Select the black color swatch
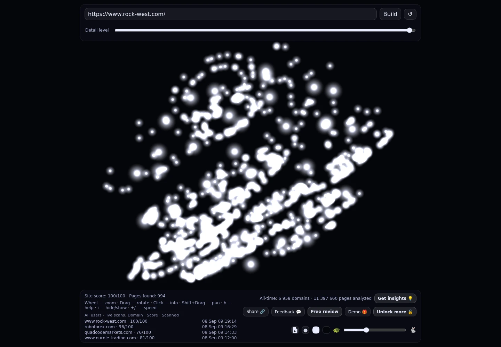The height and width of the screenshot is (347, 501). (326, 330)
